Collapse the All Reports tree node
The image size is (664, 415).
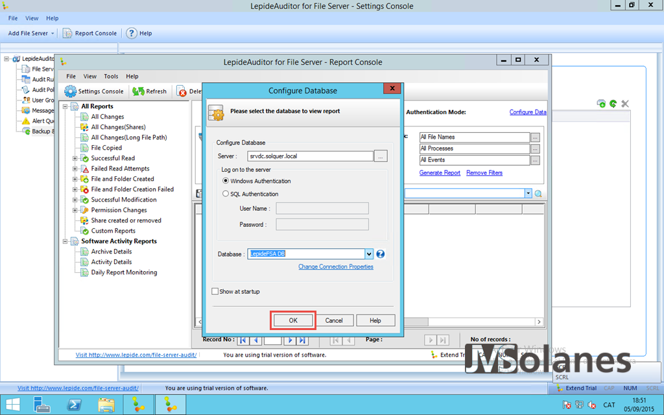65,106
